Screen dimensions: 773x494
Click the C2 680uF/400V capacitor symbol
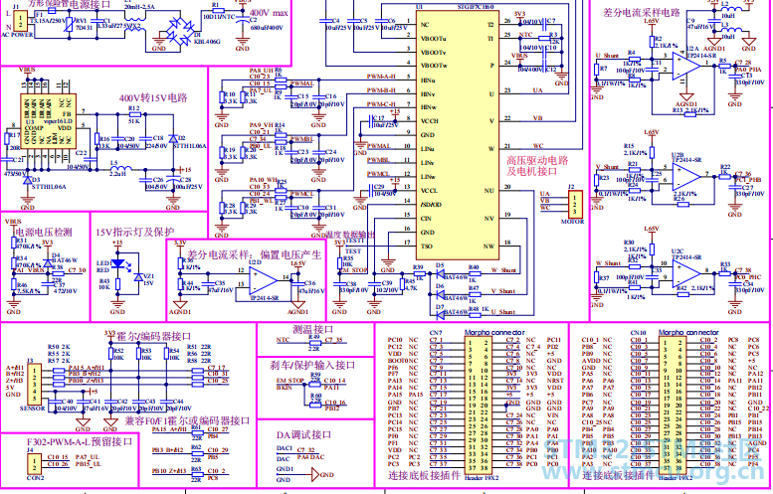242,20
